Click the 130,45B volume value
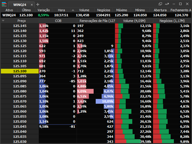This screenshot has width=192, height=144. point(83,15)
